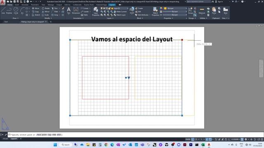Expand the Block panel
264x148 pixels.
click(140, 18)
